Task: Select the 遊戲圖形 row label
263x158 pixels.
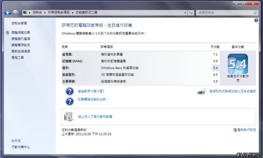Action: click(x=69, y=74)
